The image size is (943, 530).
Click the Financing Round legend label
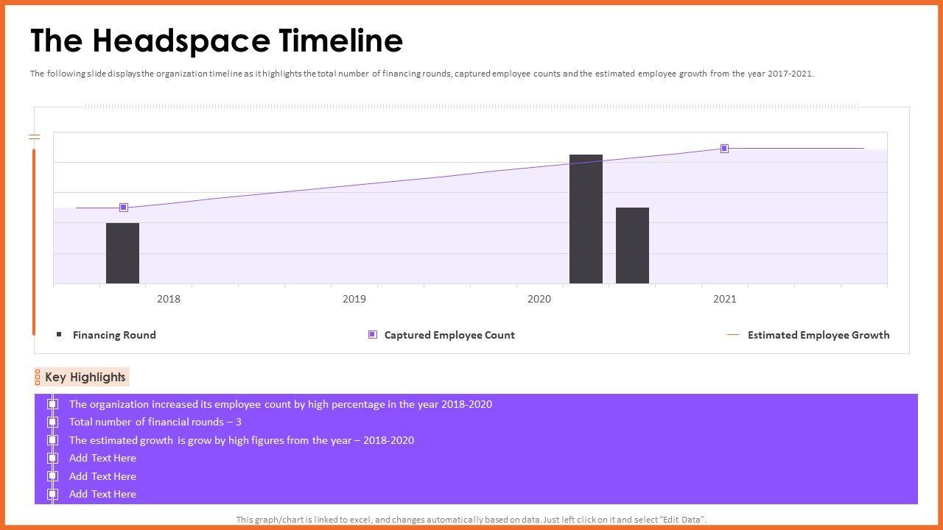click(x=114, y=335)
